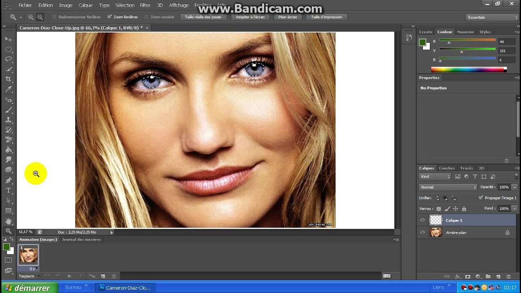Select the Rectangle shape tool
Image resolution: width=521 pixels, height=293 pixels.
pyautogui.click(x=9, y=210)
